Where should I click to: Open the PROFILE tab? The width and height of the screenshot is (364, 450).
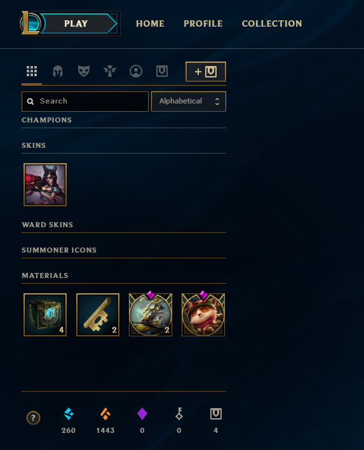pos(203,23)
